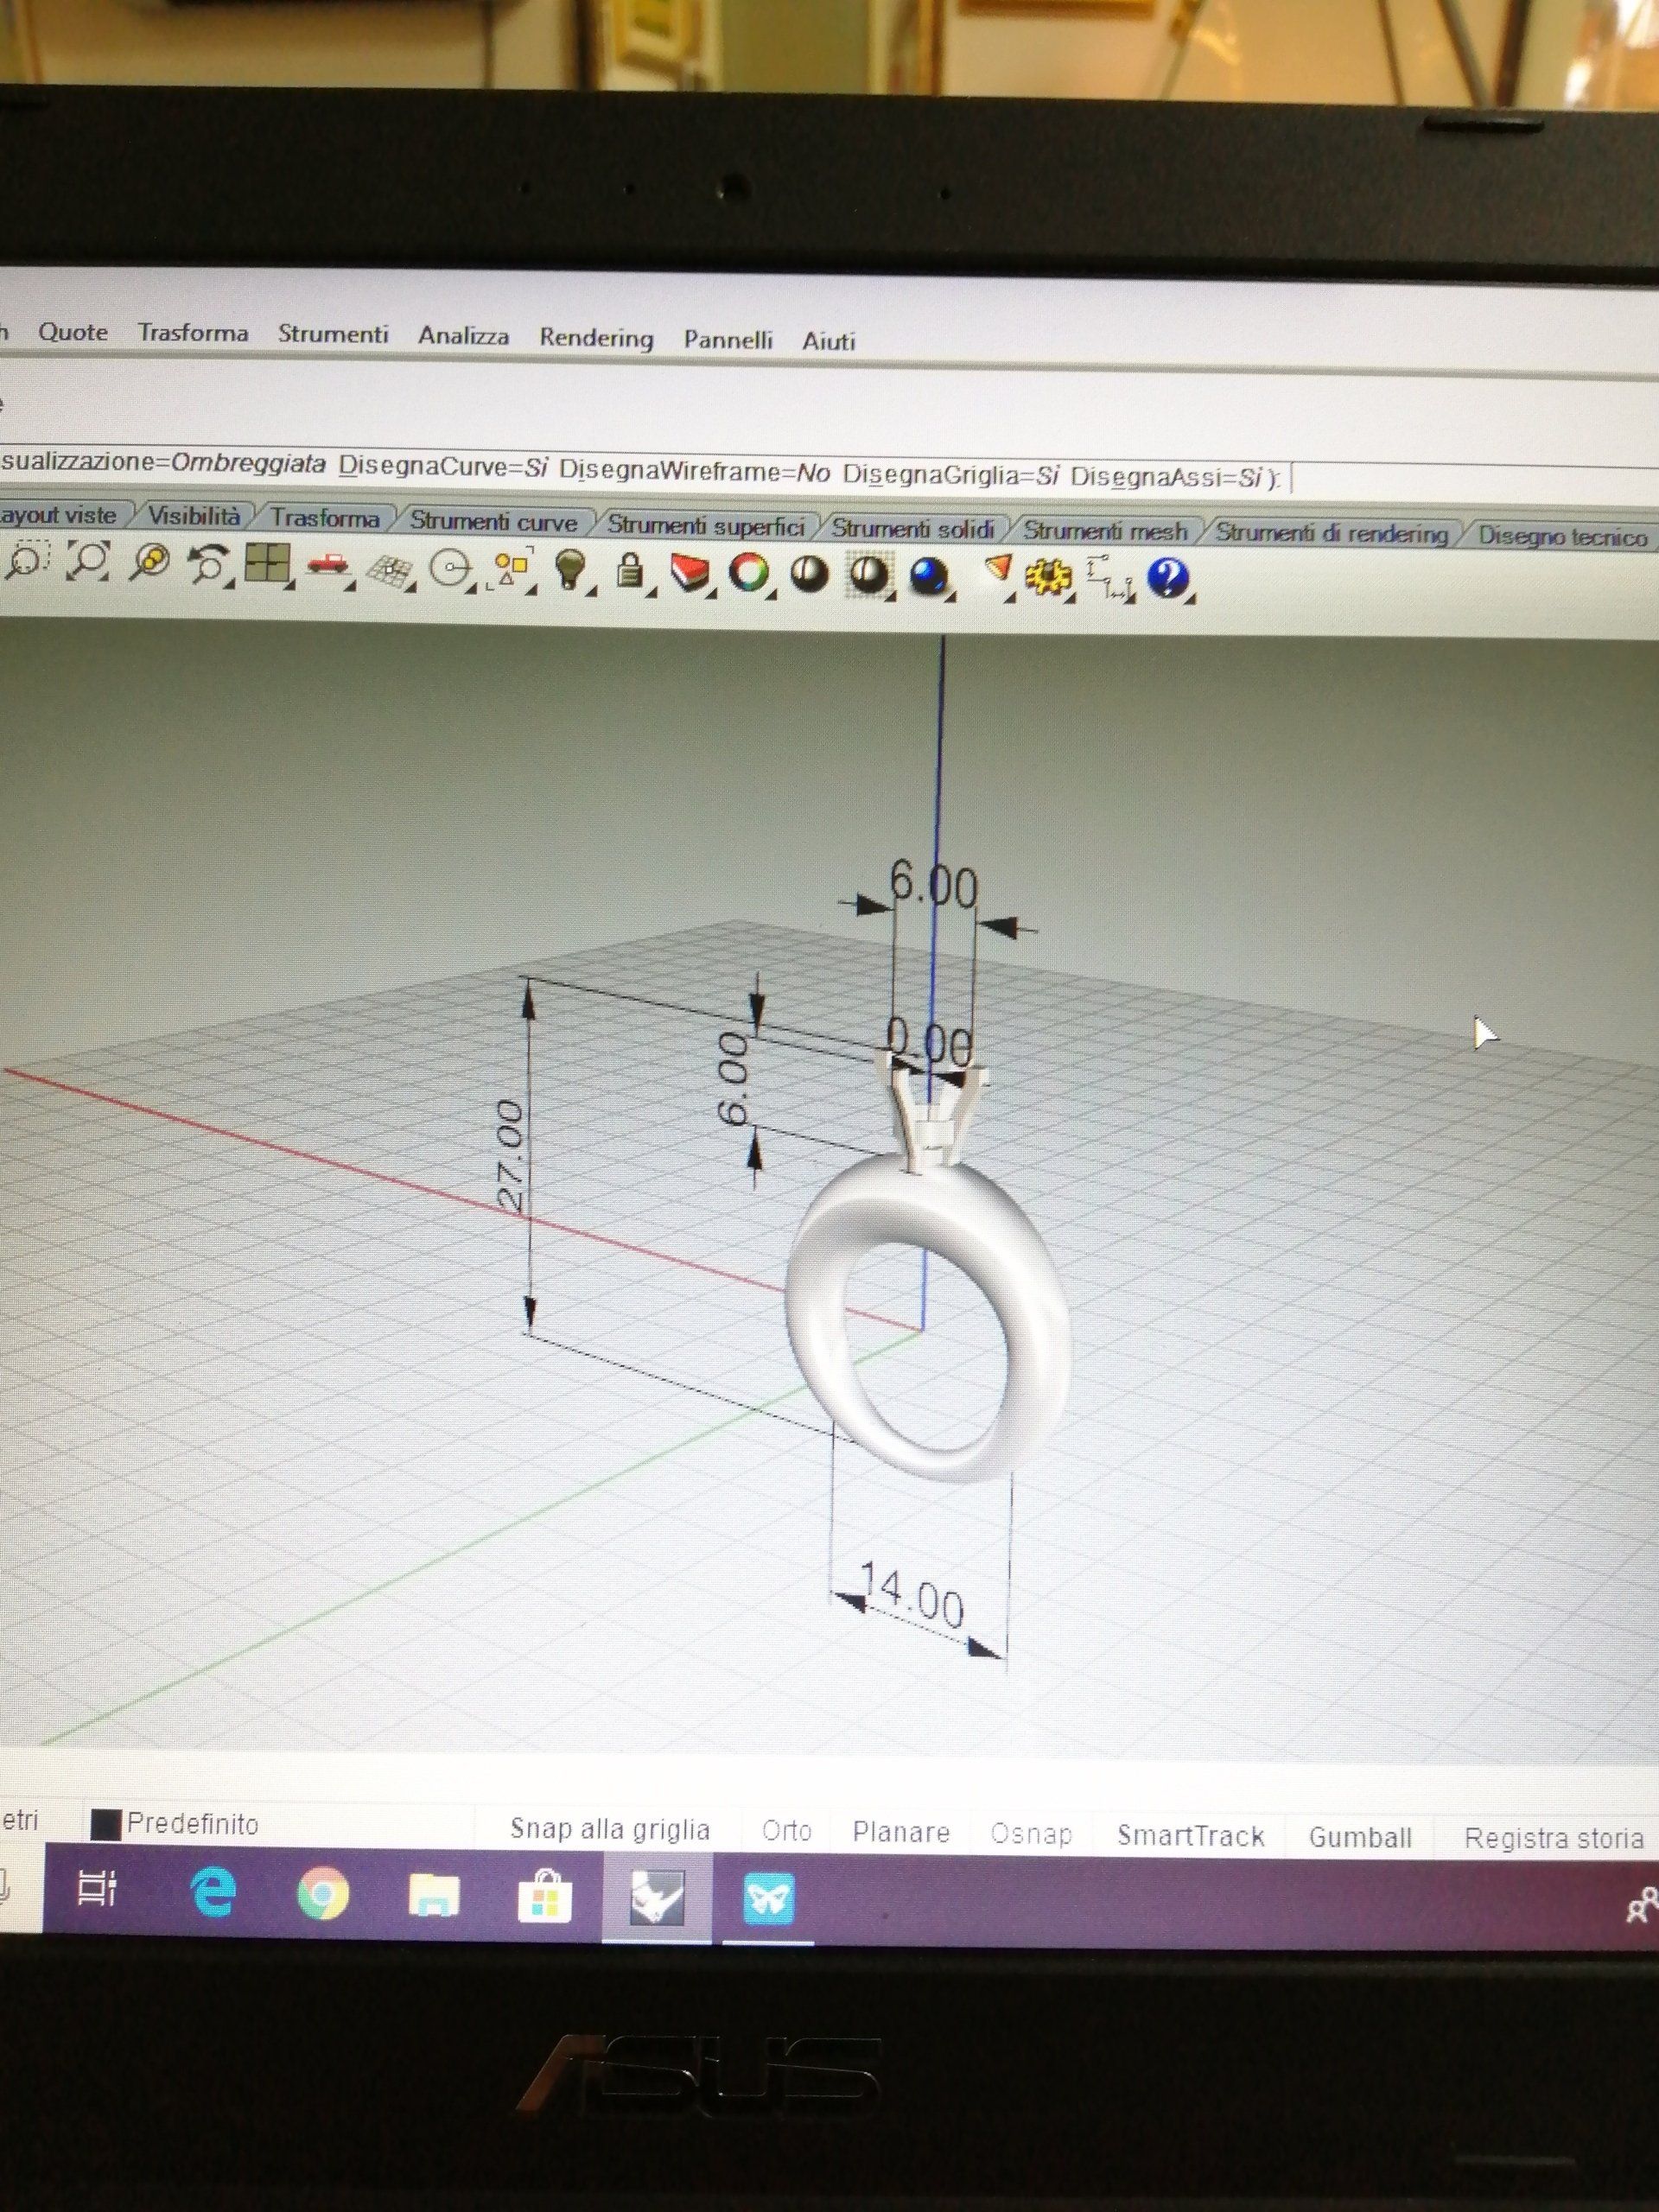This screenshot has width=1659, height=2212.
Task: Click the yellow gear options icon
Action: coord(1050,578)
